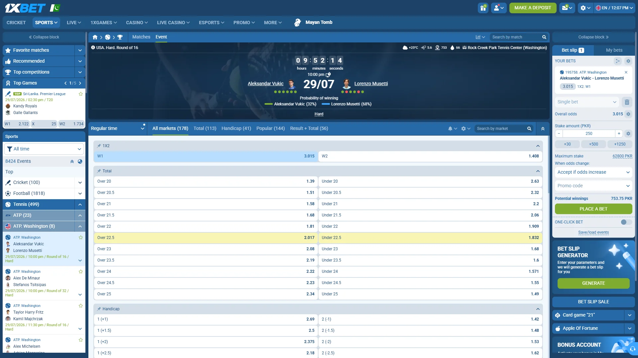Open the Accept if odds increase dropdown

[x=593, y=172]
